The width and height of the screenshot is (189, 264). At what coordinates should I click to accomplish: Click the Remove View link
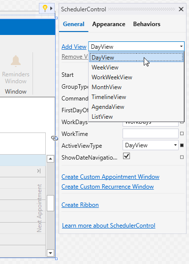[x=75, y=57]
